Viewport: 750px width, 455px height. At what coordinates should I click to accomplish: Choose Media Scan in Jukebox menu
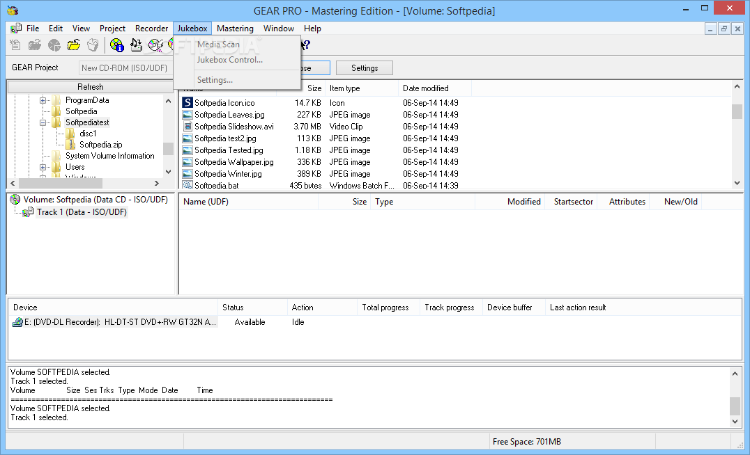coord(237,45)
